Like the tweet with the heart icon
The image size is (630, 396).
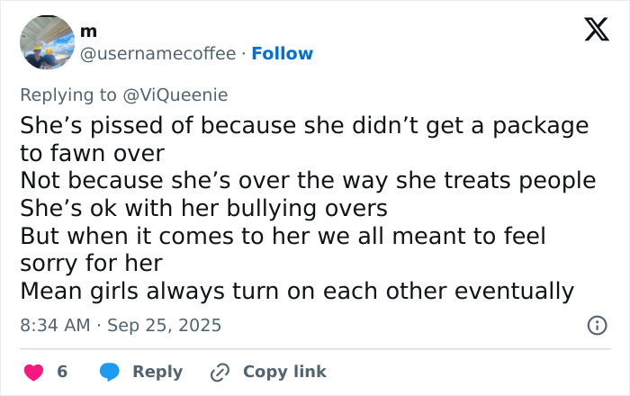(32, 372)
